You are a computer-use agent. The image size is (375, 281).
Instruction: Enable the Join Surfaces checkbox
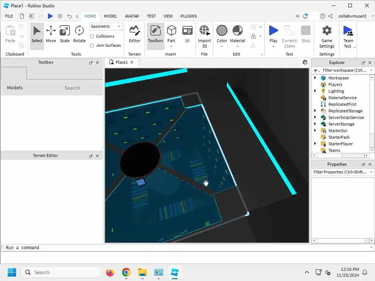pyautogui.click(x=92, y=45)
